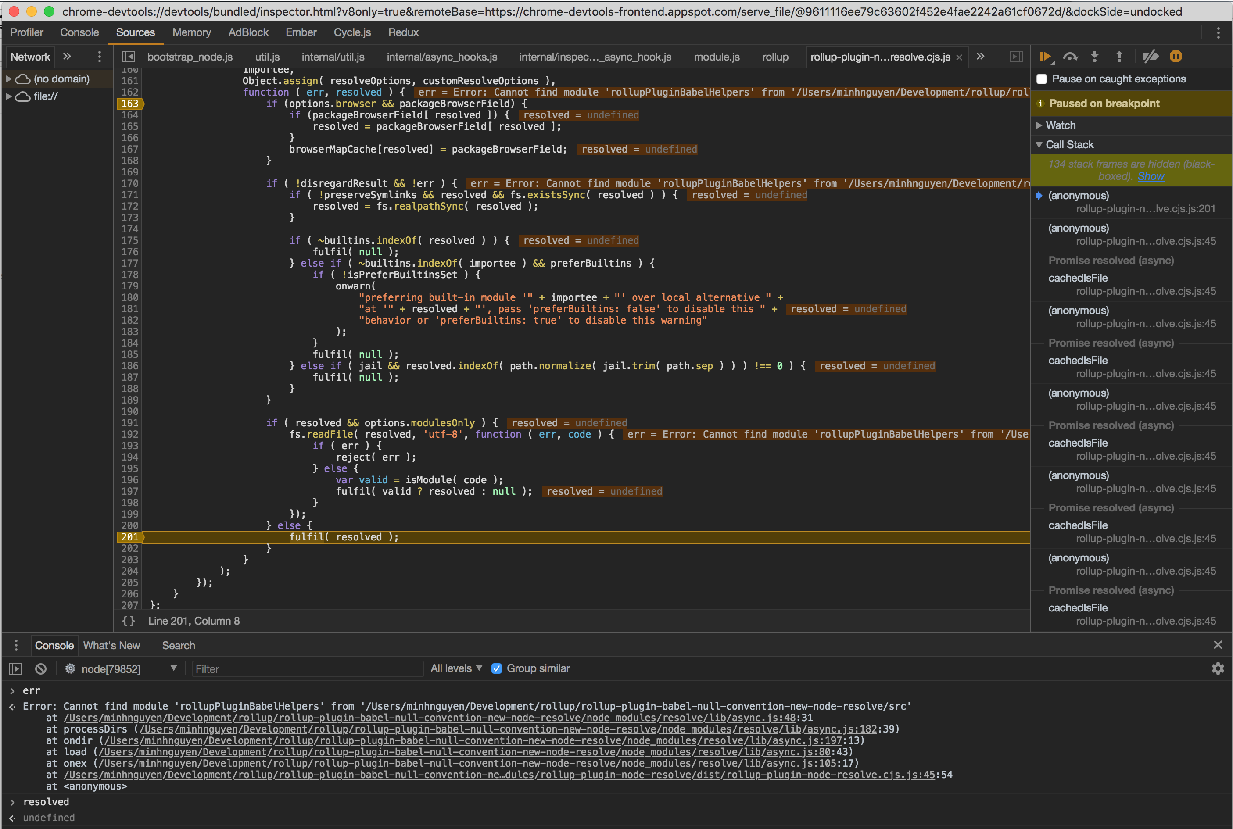Viewport: 1233px width, 829px height.
Task: Click the Step over next function icon
Action: click(1070, 57)
